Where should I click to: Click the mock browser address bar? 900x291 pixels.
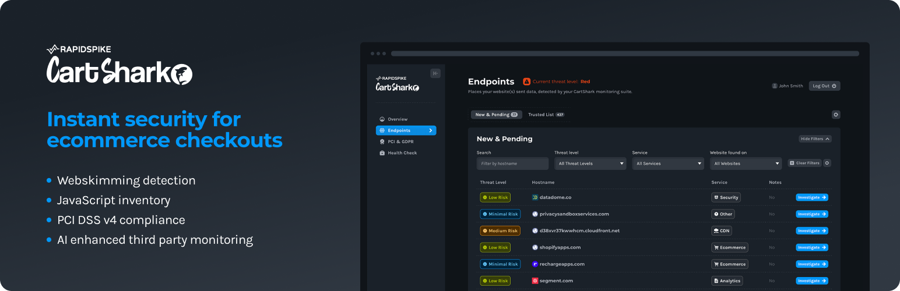click(x=625, y=54)
